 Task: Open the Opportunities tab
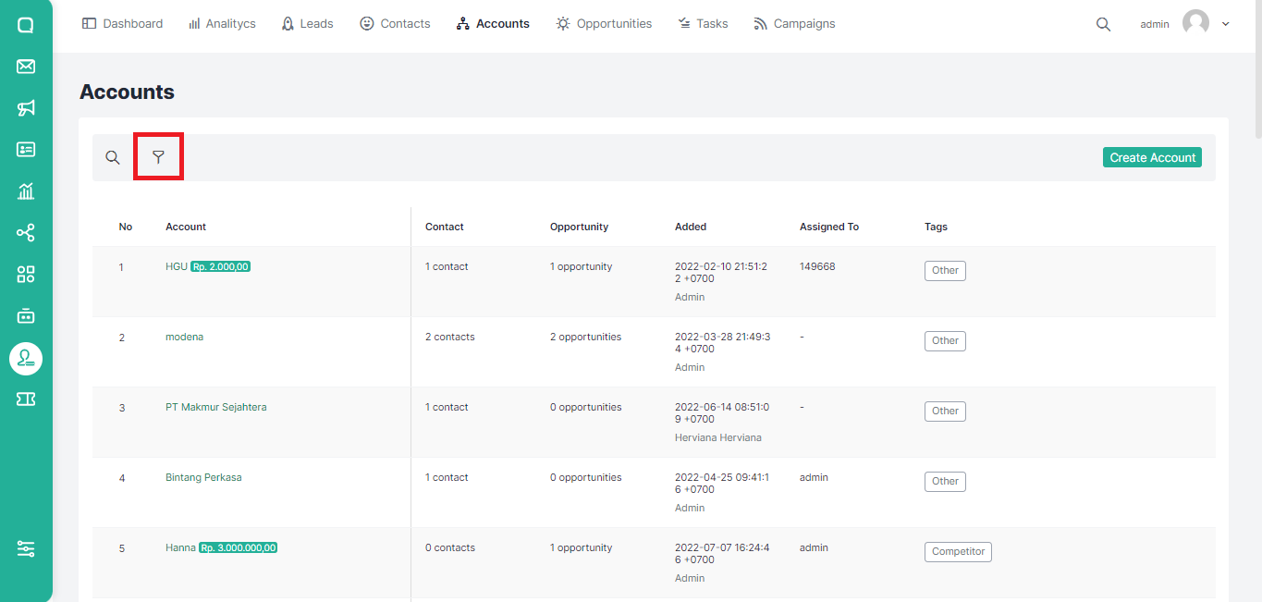[604, 24]
